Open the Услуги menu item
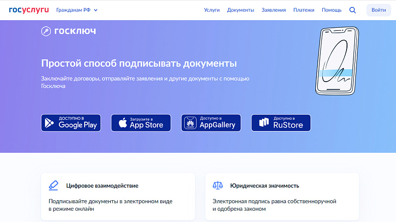The image size is (396, 222). [x=212, y=10]
